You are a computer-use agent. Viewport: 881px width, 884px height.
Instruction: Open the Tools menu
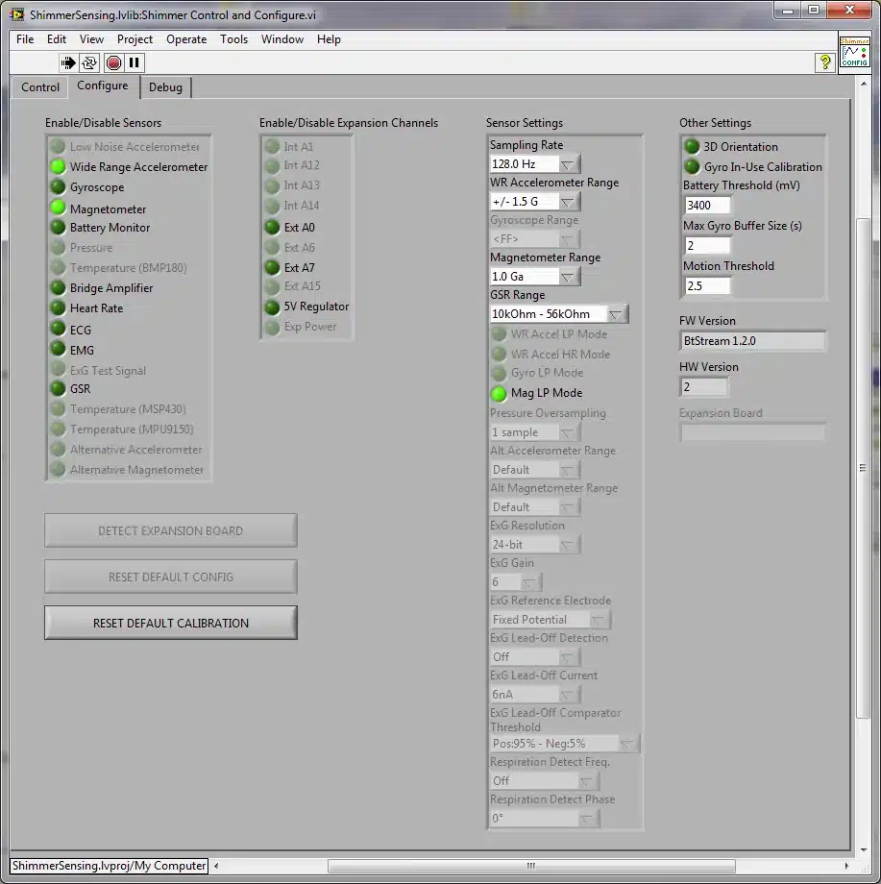(233, 39)
